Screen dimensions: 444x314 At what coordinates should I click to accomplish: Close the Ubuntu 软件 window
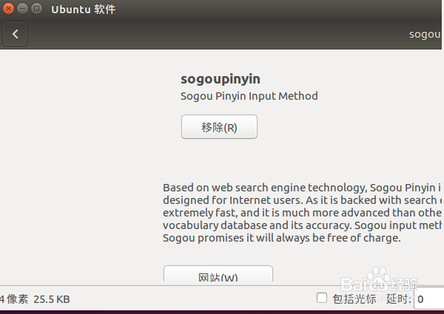[9, 10]
